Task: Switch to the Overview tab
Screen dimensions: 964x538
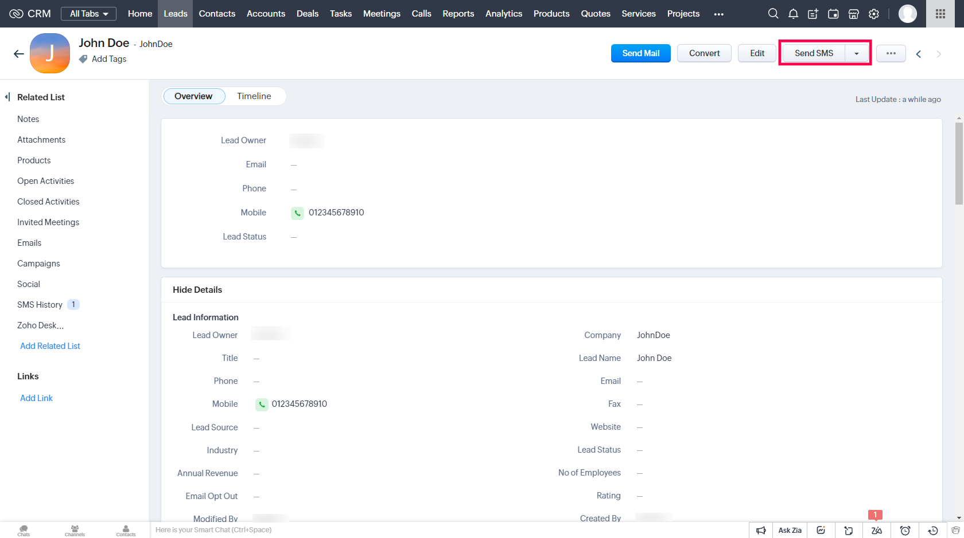Action: pyautogui.click(x=194, y=96)
